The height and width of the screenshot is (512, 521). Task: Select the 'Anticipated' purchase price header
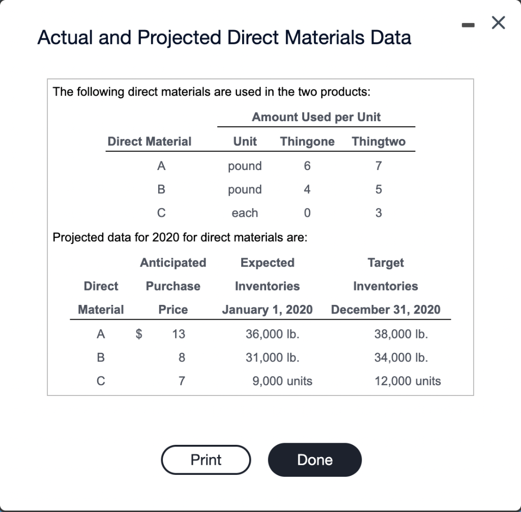(x=173, y=263)
